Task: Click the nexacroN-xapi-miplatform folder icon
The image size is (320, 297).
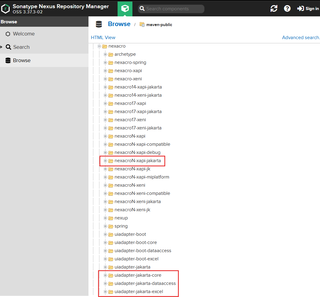Action: 111,177
